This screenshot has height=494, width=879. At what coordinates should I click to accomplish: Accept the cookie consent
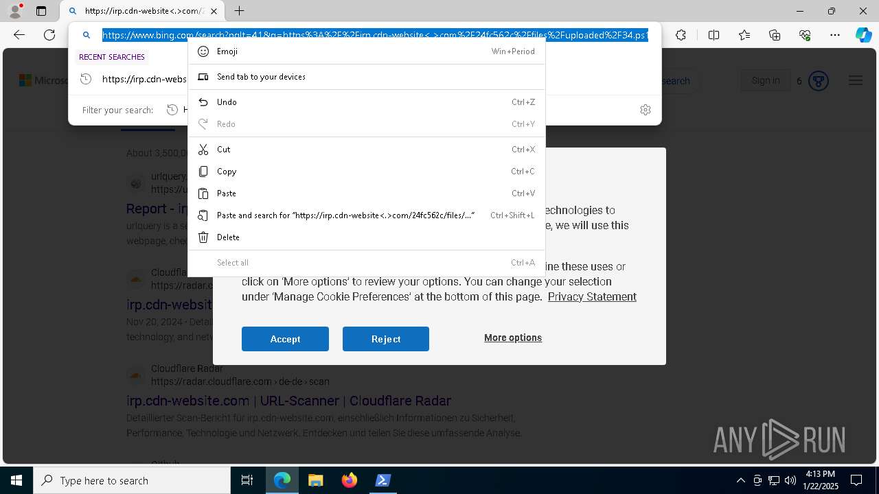click(285, 339)
